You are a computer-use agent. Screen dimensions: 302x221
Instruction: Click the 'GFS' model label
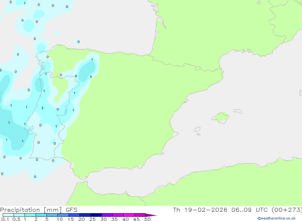pos(72,210)
